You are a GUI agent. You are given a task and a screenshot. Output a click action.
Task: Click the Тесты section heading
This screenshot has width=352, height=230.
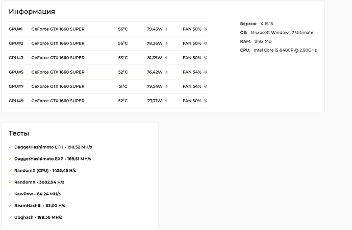(19, 133)
